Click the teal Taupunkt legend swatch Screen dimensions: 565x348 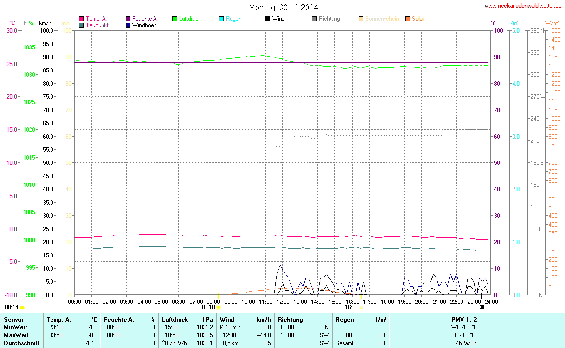(81, 25)
